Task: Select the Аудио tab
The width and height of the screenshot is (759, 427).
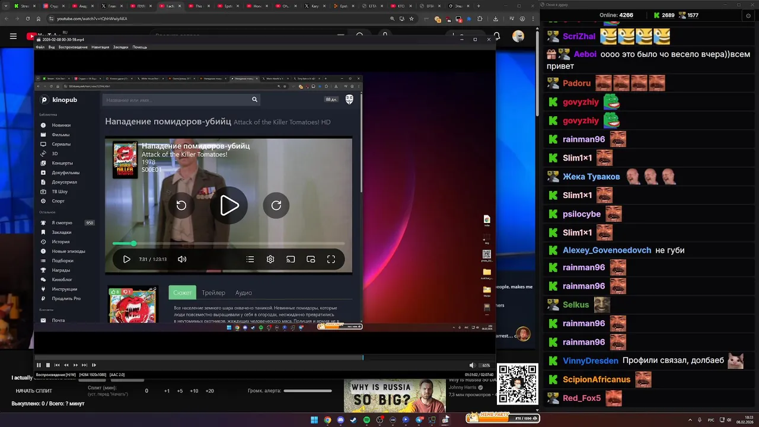Action: [244, 292]
